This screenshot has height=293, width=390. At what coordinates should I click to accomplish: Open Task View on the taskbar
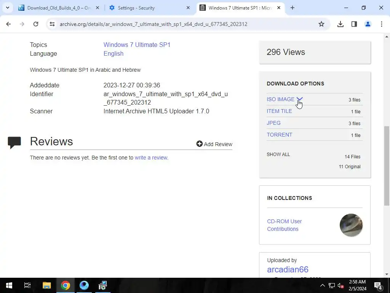coord(27,285)
